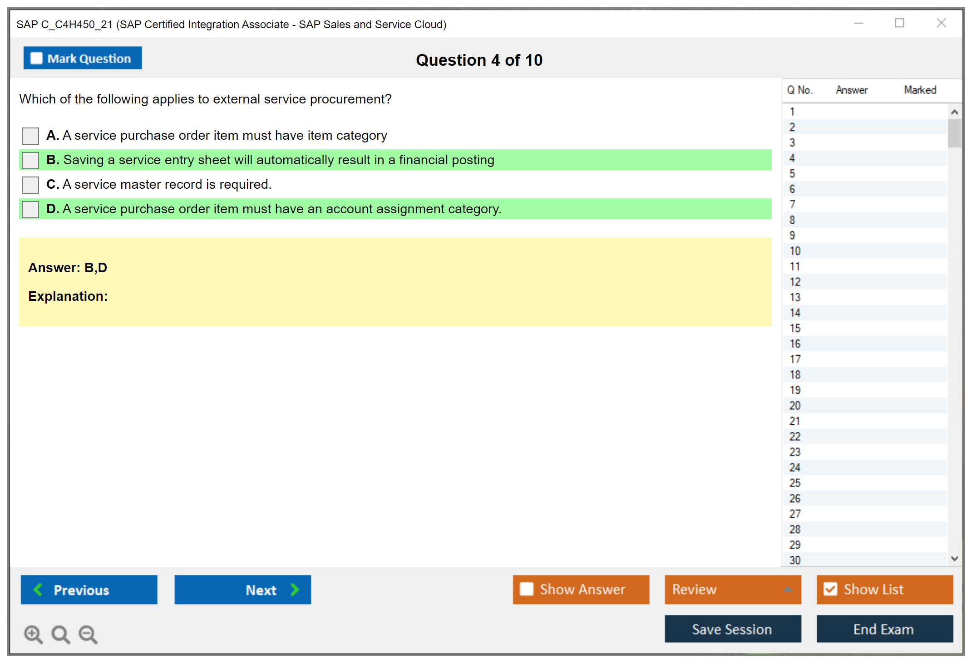
Task: Click the green right arrow on Next
Action: point(295,589)
